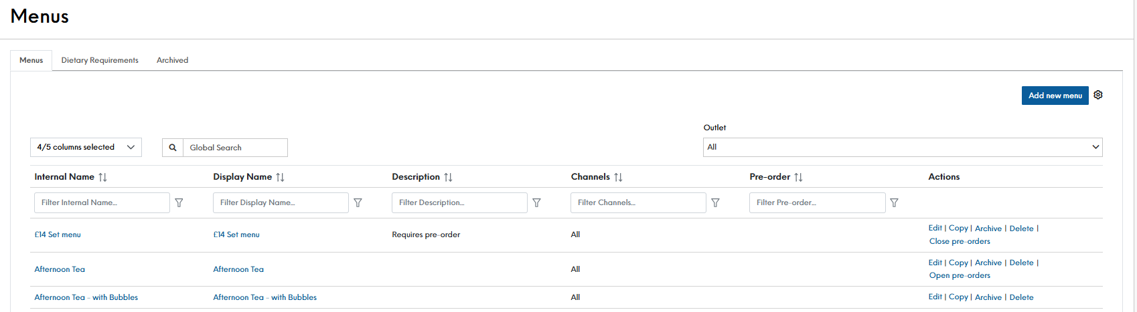The image size is (1137, 312).
Task: Open the Pre-order filter funnel icon
Action: click(894, 202)
